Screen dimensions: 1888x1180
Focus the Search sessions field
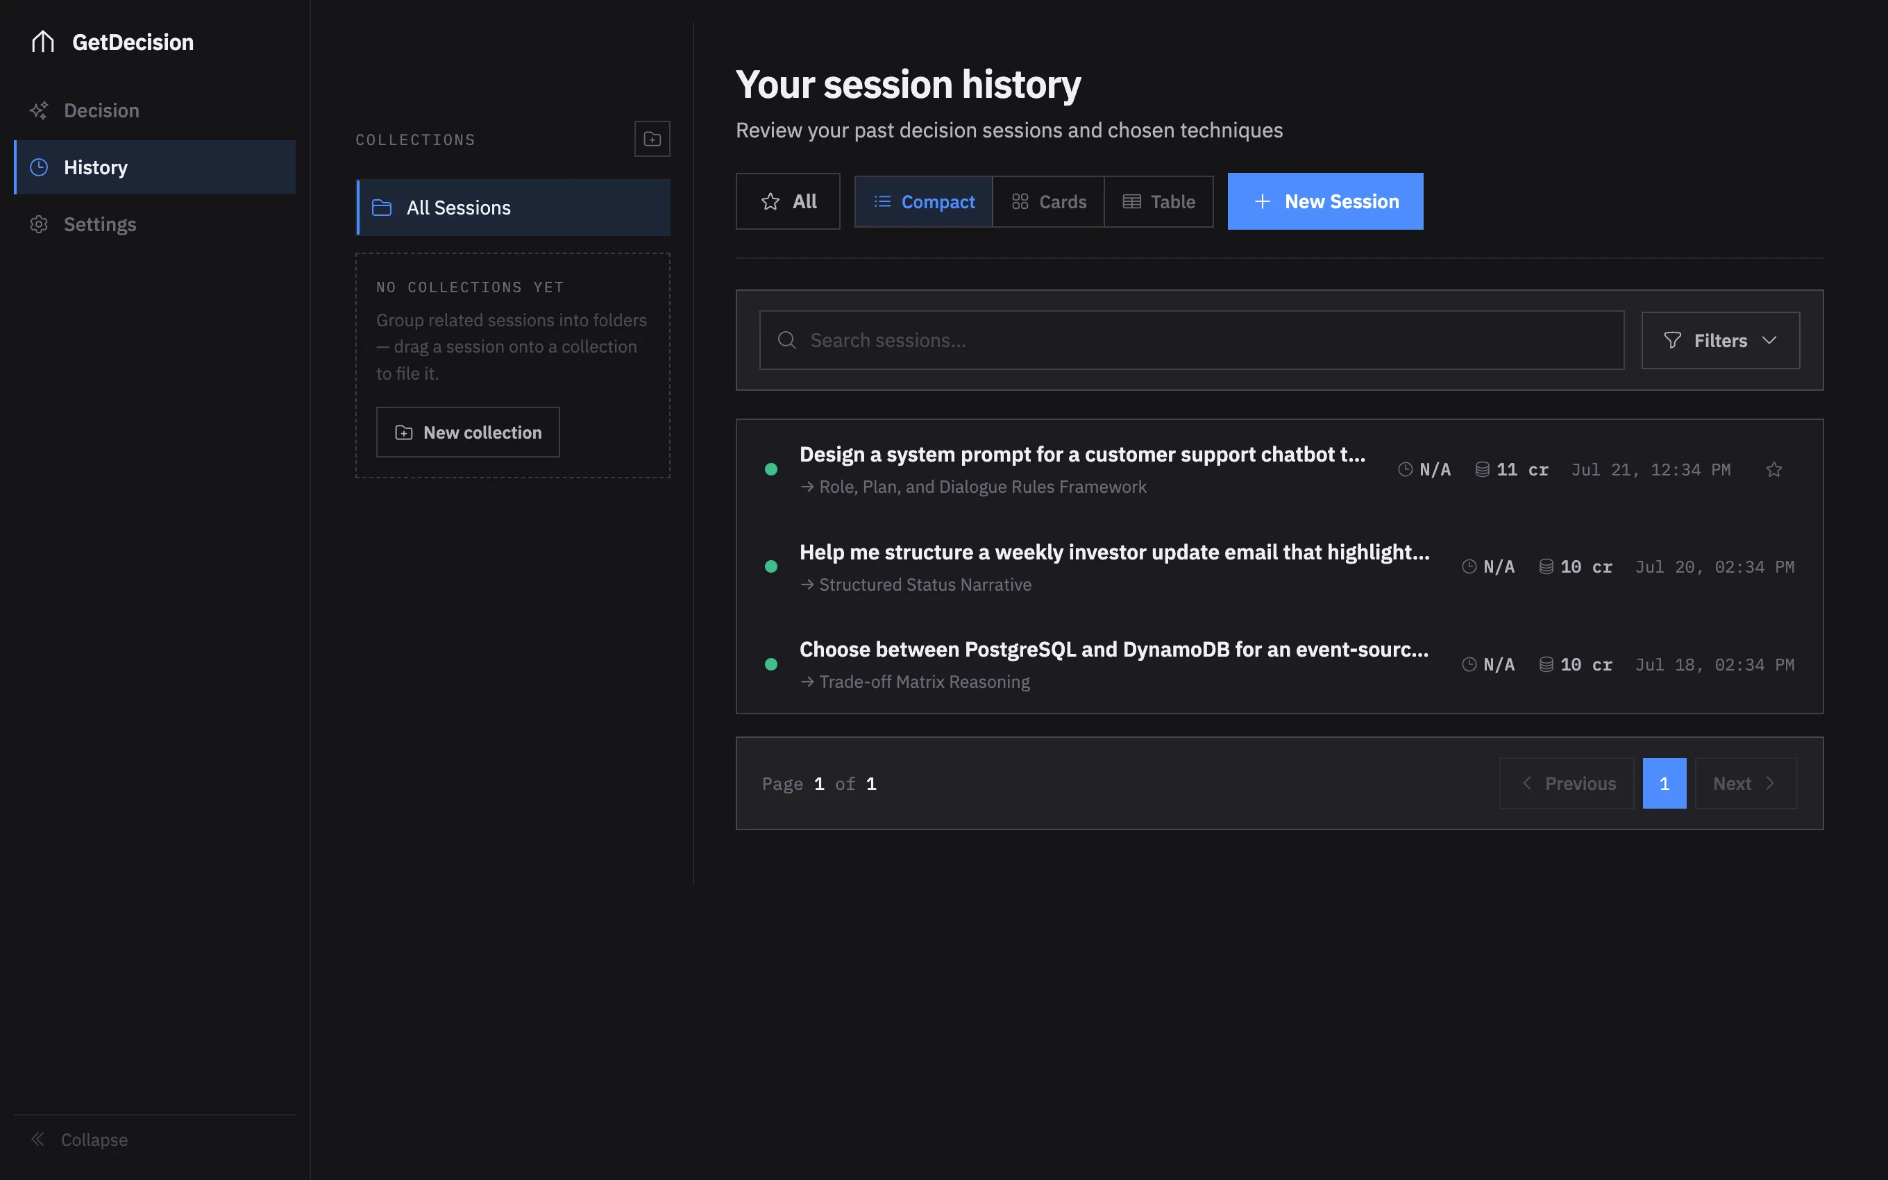[x=1192, y=340]
